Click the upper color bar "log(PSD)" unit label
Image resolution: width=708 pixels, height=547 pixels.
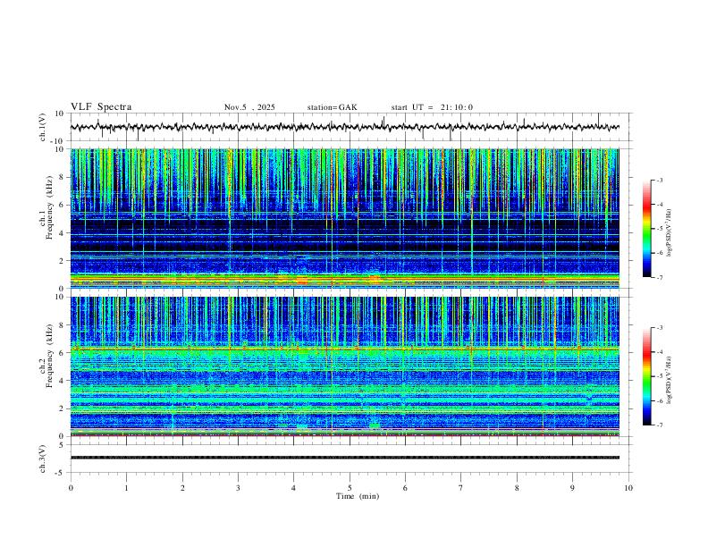(670, 232)
